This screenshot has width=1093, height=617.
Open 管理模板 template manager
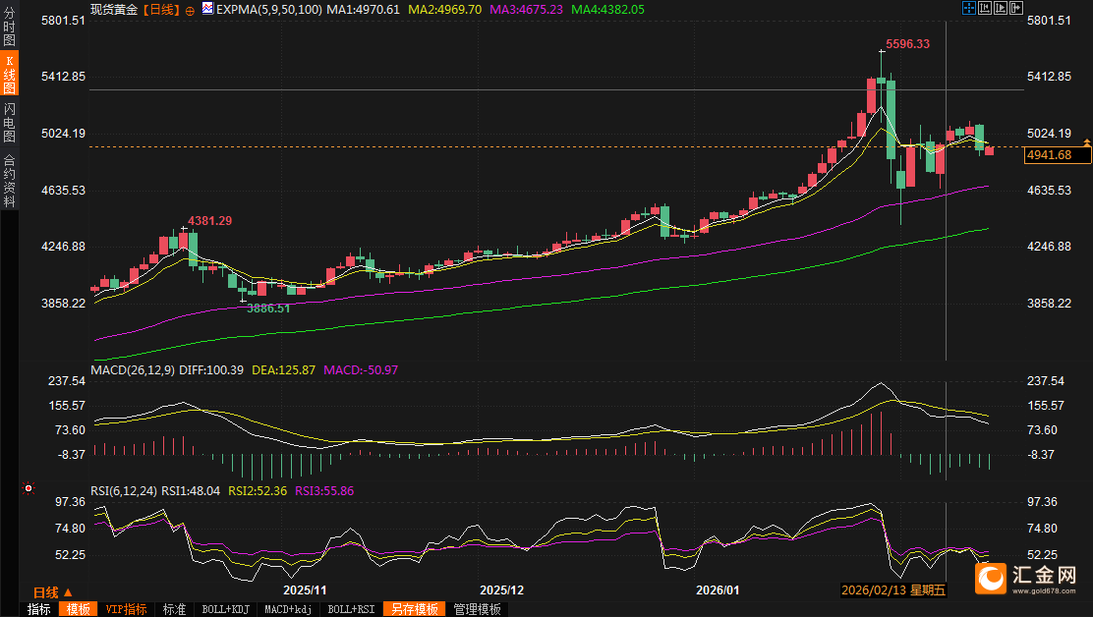click(477, 609)
